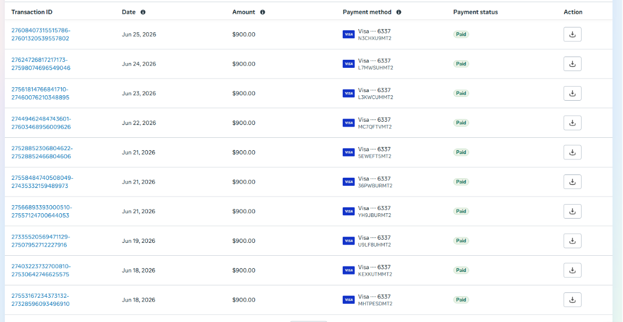The height and width of the screenshot is (322, 623).
Task: Click the Visa logo beside KEXKUTMMT2
Action: pyautogui.click(x=349, y=270)
